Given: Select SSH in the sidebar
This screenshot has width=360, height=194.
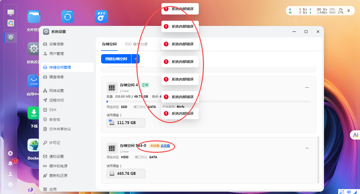Looking at the screenshot, I should pos(67,110).
